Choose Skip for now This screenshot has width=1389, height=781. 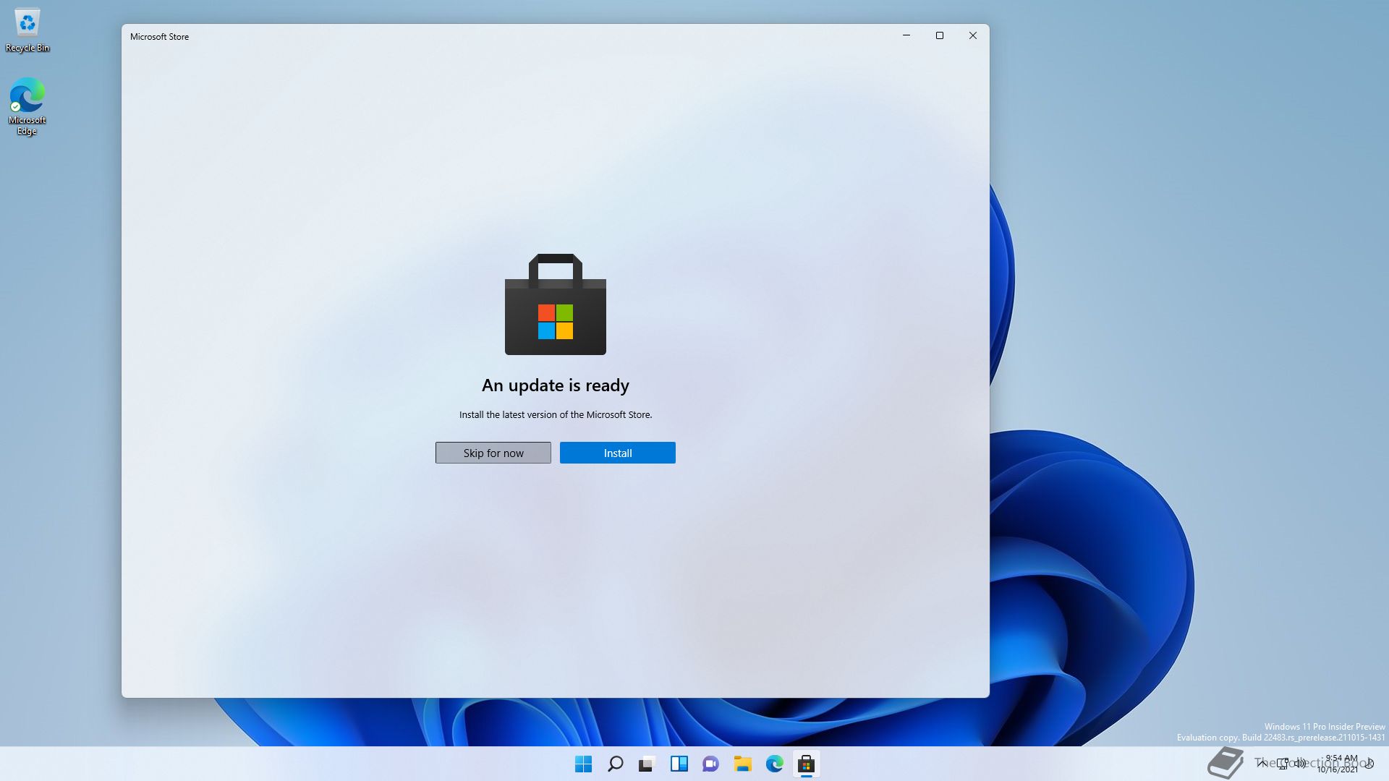[x=493, y=453]
